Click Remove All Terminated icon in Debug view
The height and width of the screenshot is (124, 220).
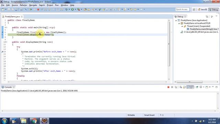207,17
